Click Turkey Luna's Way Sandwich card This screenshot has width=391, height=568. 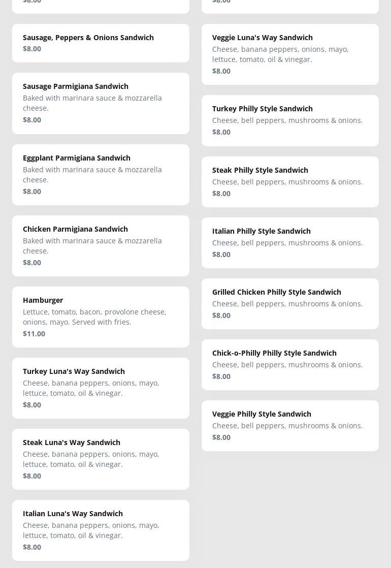(101, 388)
